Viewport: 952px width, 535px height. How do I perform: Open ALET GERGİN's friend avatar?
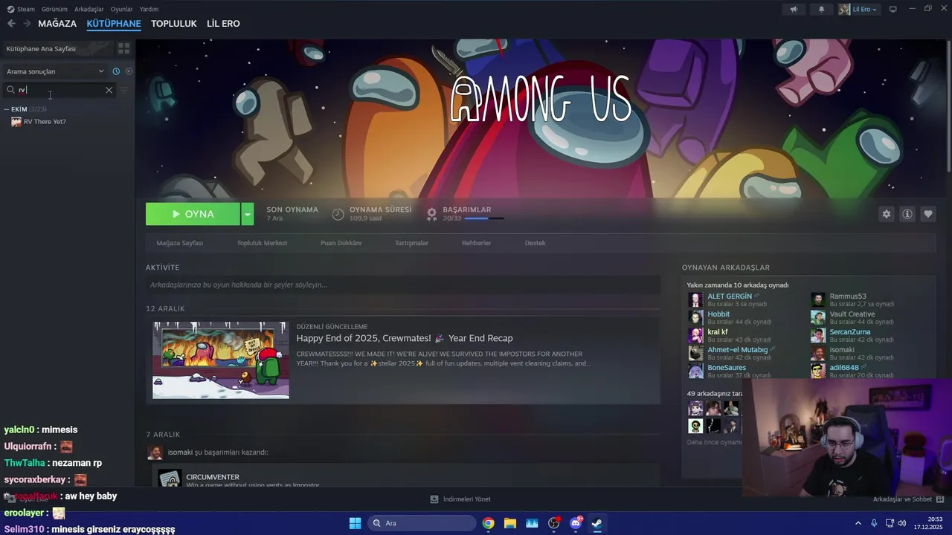click(695, 299)
